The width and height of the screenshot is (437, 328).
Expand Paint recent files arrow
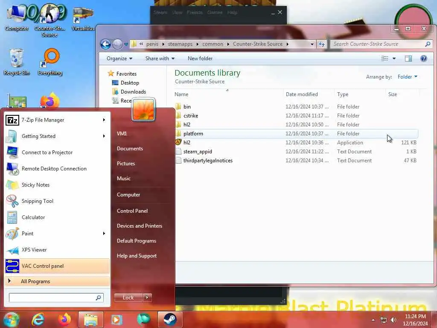click(104, 234)
